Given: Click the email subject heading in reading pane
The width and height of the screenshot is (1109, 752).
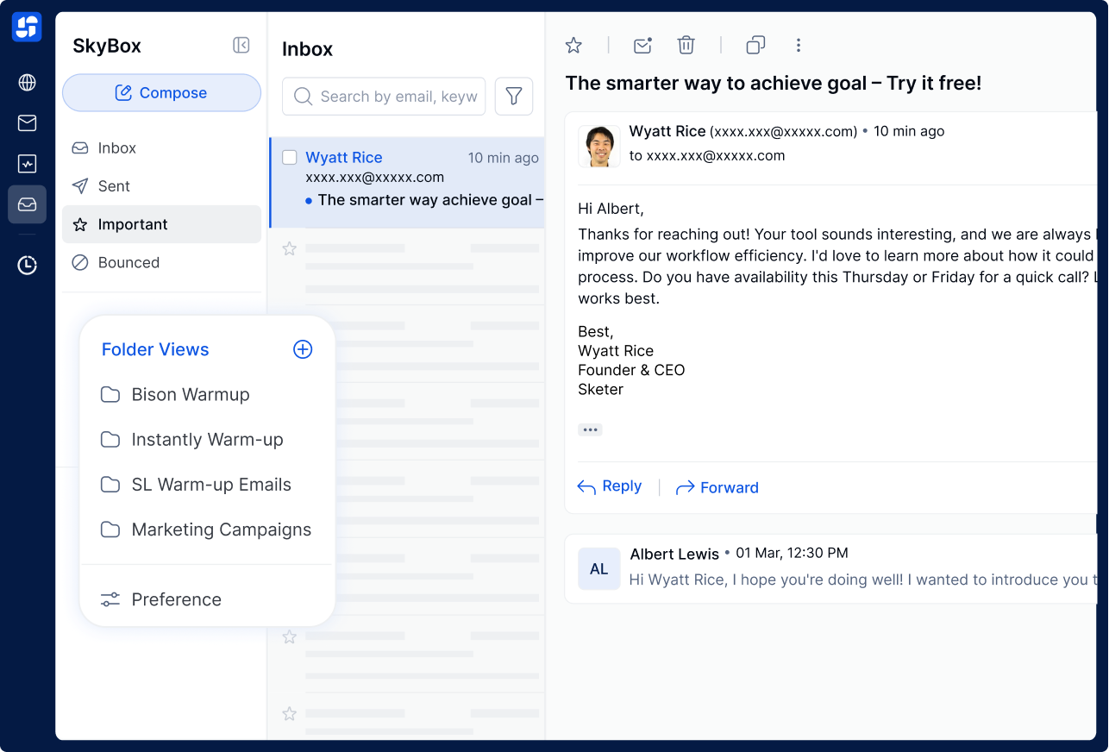Looking at the screenshot, I should click(774, 83).
